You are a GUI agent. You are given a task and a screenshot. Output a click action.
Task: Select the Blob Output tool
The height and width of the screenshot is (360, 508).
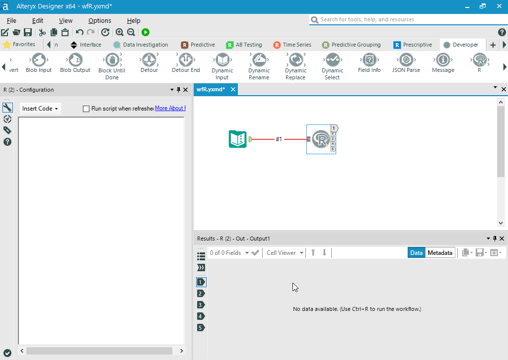75,63
